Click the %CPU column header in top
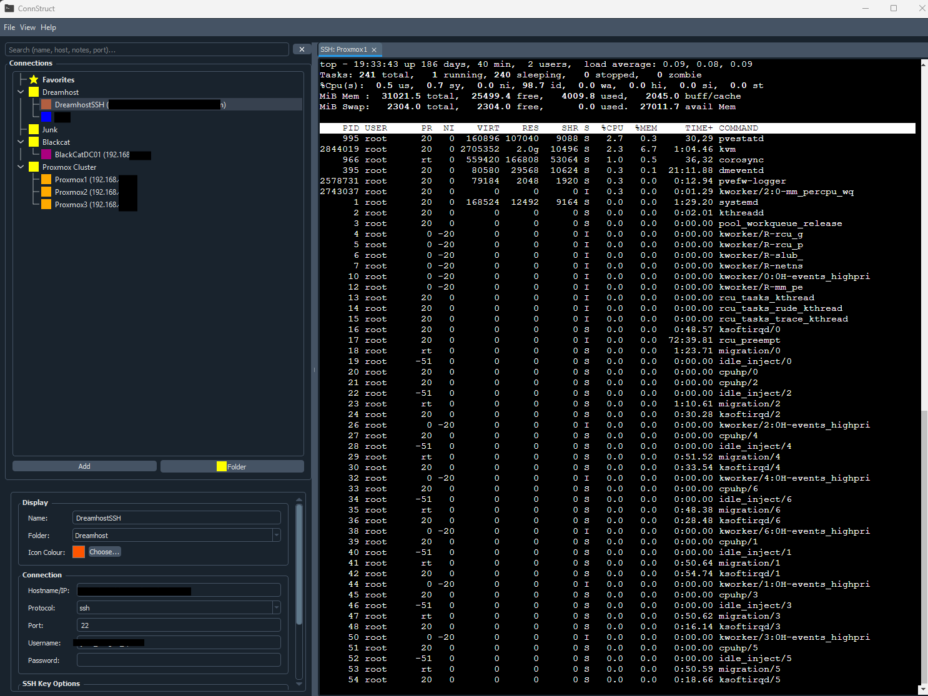Screen dimensions: 928x696 point(612,128)
